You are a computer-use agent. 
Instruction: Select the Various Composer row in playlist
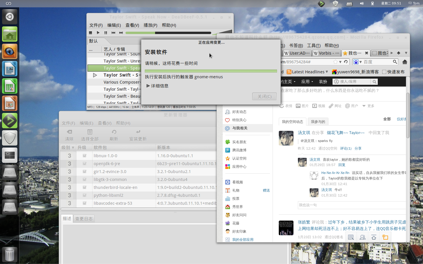(x=114, y=82)
